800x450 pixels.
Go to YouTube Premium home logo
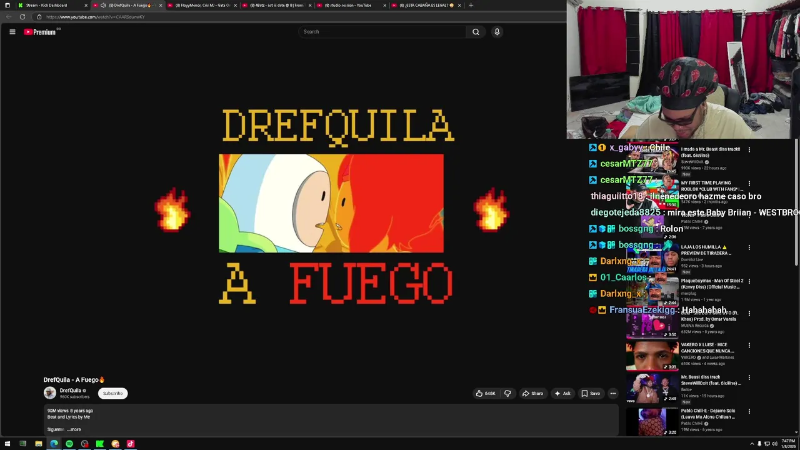(x=40, y=32)
